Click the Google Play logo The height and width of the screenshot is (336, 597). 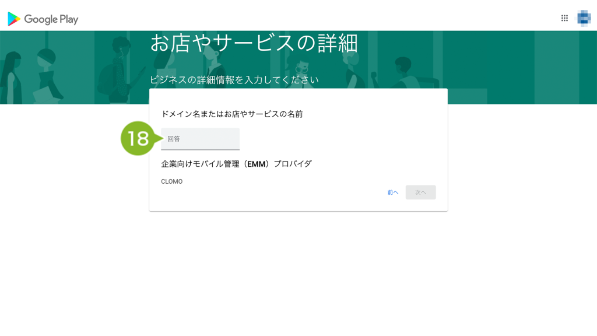pyautogui.click(x=43, y=19)
